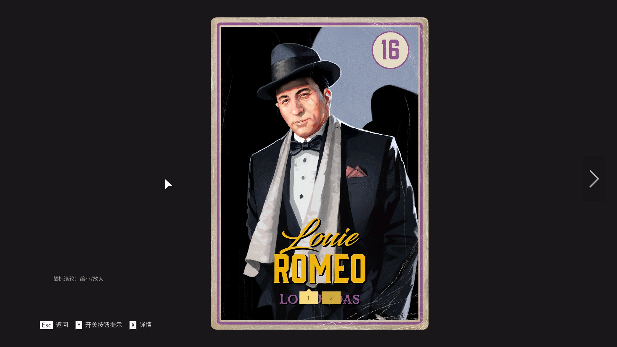
Task: Click the number 16 badge on card
Action: 390,50
